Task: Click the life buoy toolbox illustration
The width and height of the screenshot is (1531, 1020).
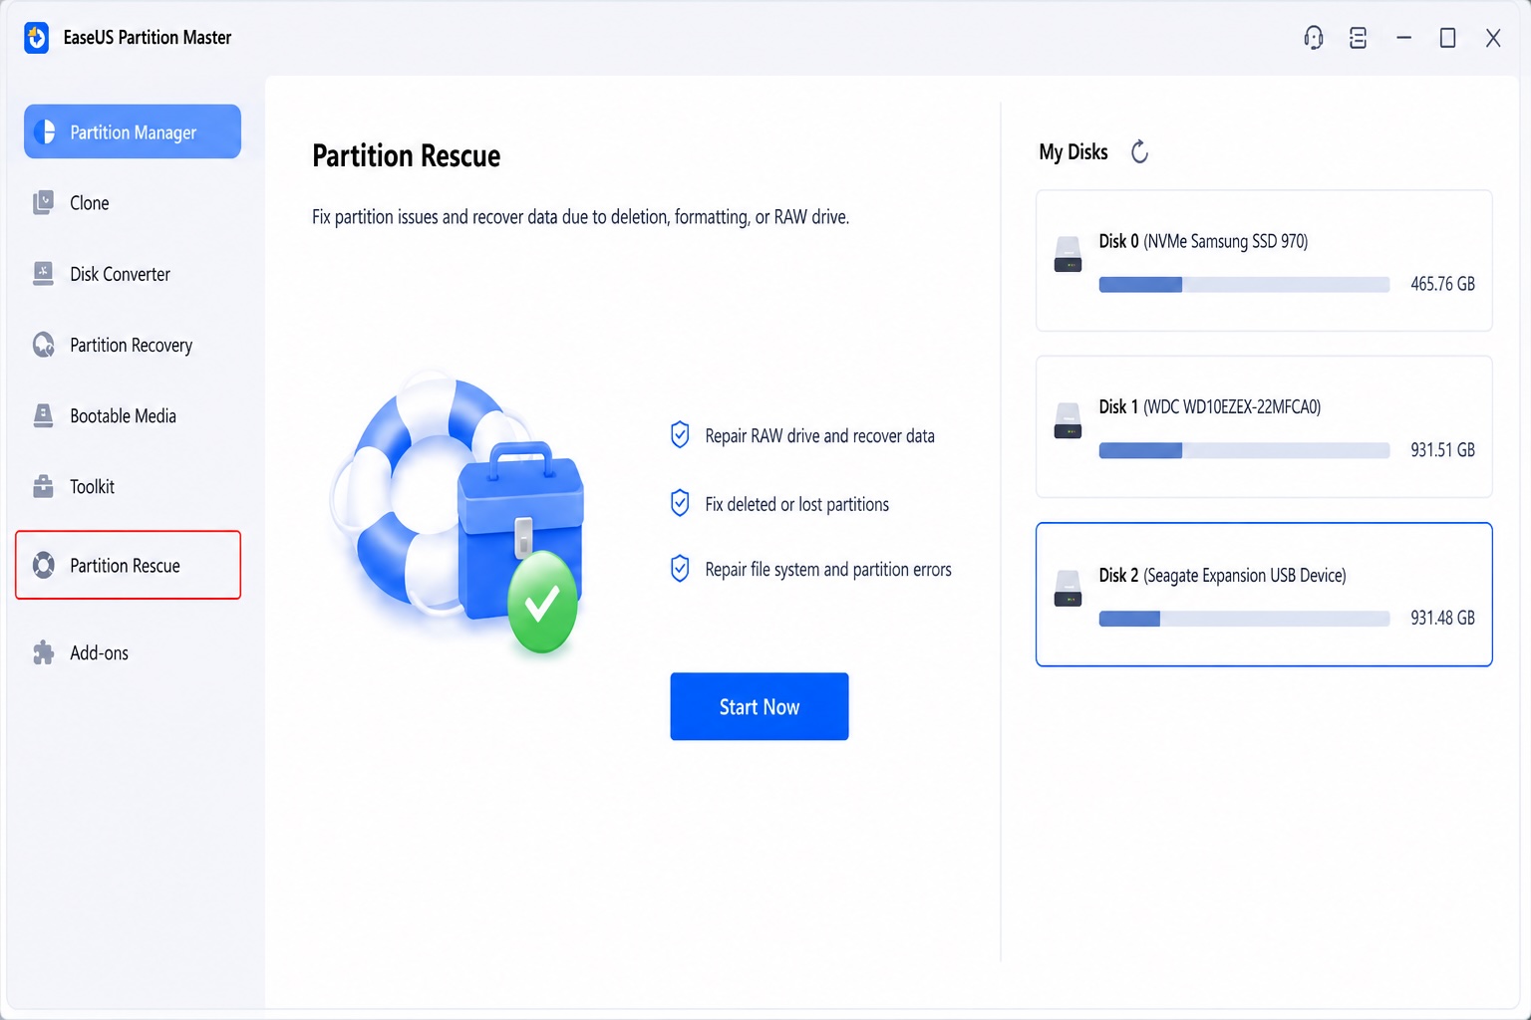Action: [459, 513]
